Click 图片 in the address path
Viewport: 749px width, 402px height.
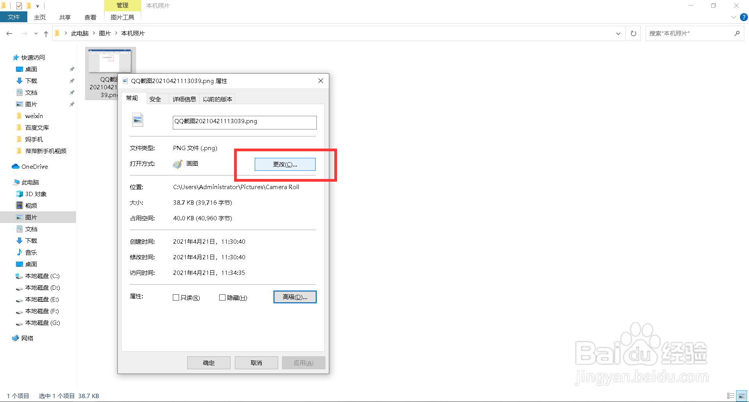click(x=105, y=34)
